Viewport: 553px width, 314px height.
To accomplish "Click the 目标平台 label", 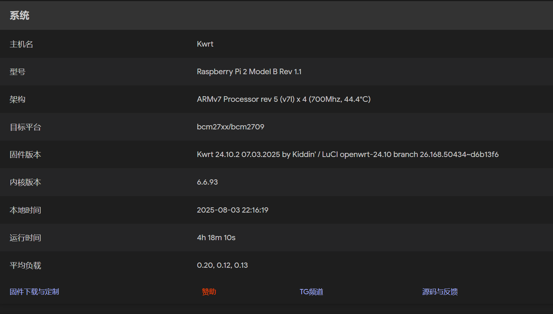I will (x=25, y=127).
